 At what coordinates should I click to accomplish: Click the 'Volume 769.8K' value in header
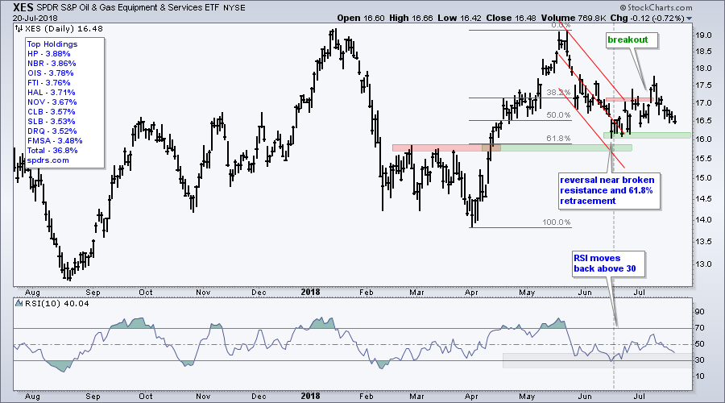pos(574,18)
